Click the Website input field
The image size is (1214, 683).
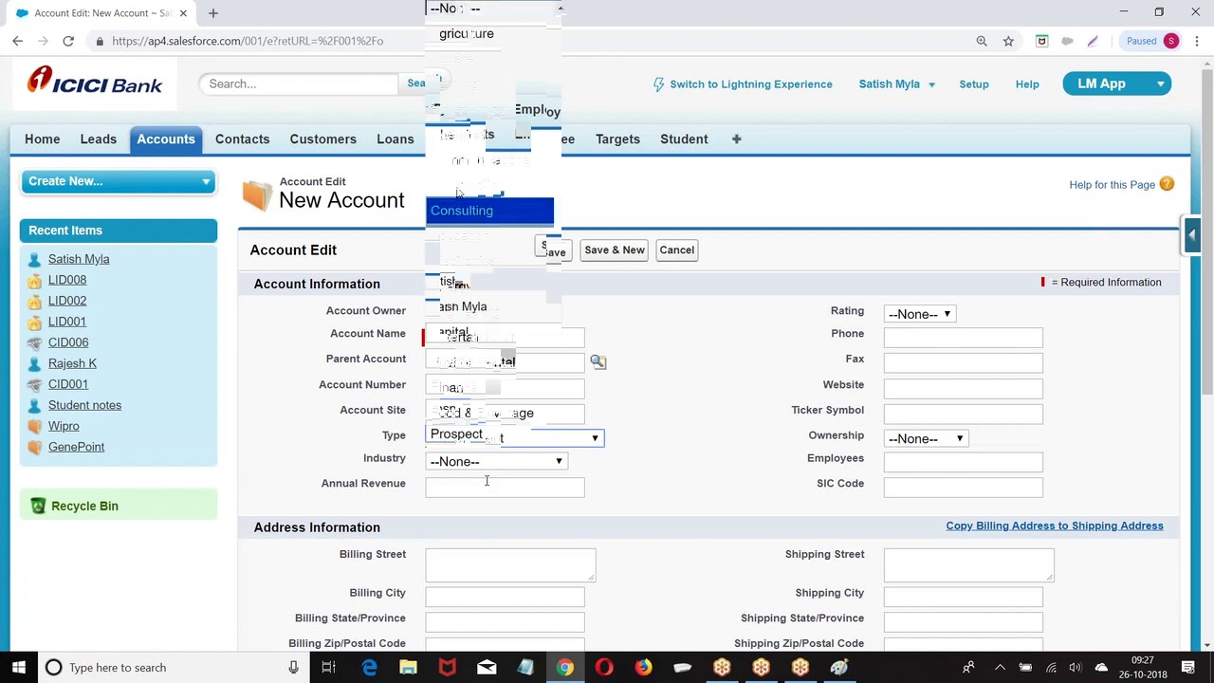point(963,388)
